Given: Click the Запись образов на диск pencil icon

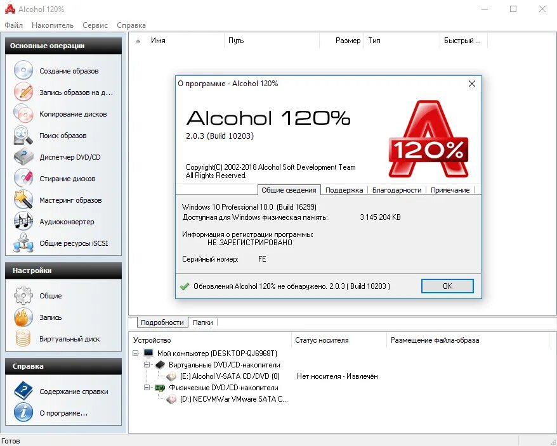Looking at the screenshot, I should point(23,92).
